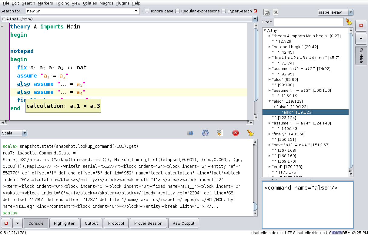Expand the "finally" [143:150] tree node

[x=270, y=134]
